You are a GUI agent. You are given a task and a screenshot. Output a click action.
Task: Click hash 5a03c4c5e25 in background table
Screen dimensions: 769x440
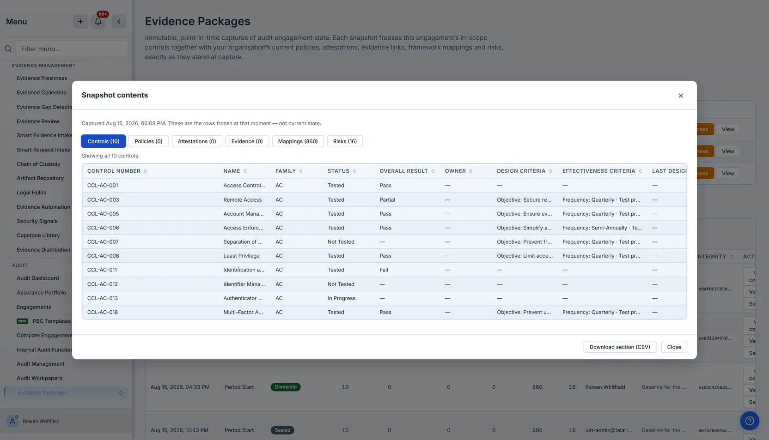click(715, 387)
